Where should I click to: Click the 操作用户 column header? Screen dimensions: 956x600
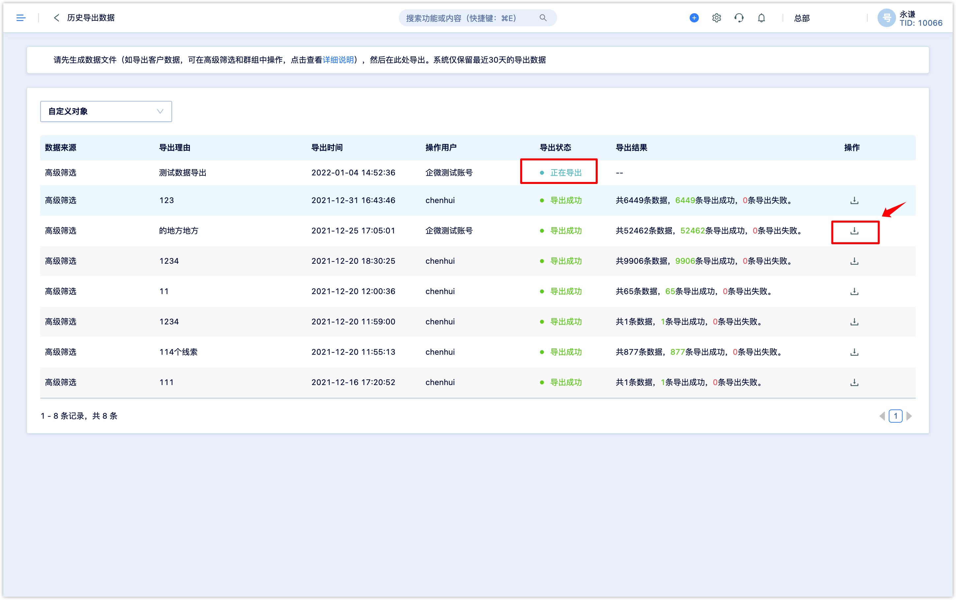[x=441, y=148]
